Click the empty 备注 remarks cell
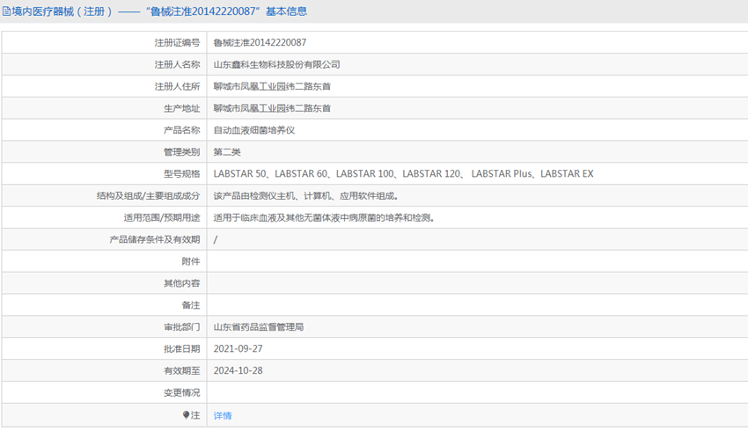The width and height of the screenshot is (748, 431). 475,305
